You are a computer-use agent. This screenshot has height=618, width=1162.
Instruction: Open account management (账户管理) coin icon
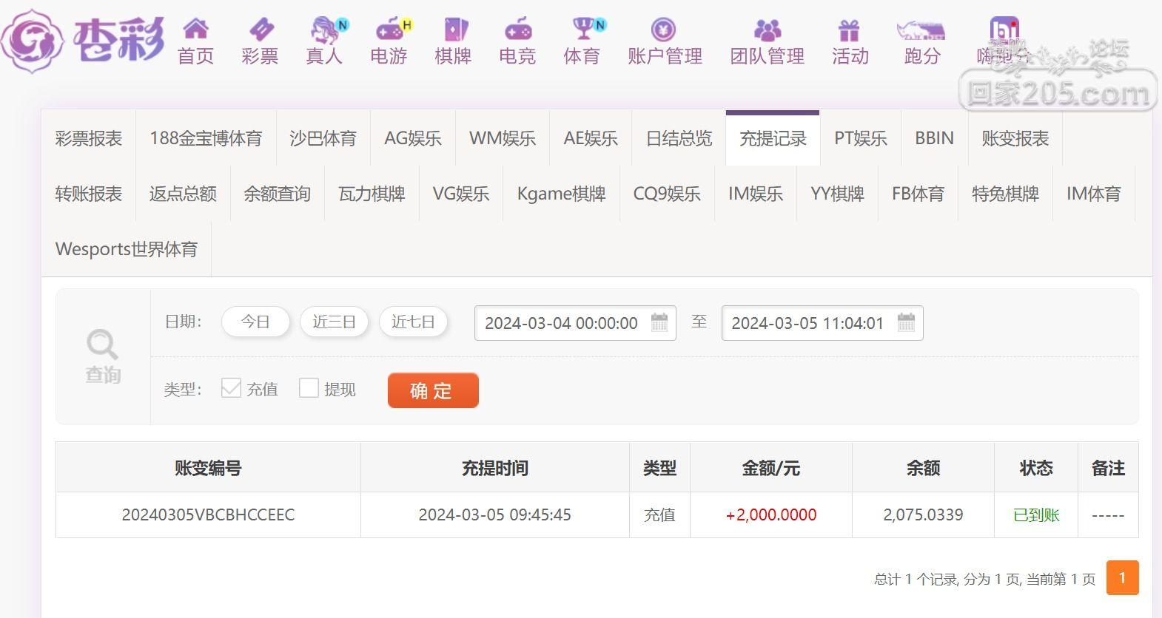tap(663, 30)
